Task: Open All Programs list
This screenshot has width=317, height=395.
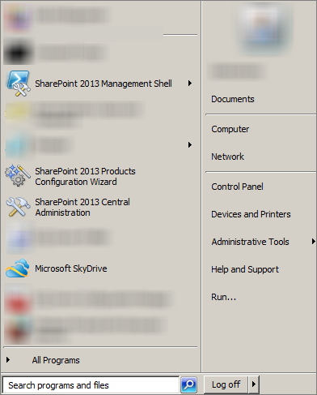Action: pos(56,360)
